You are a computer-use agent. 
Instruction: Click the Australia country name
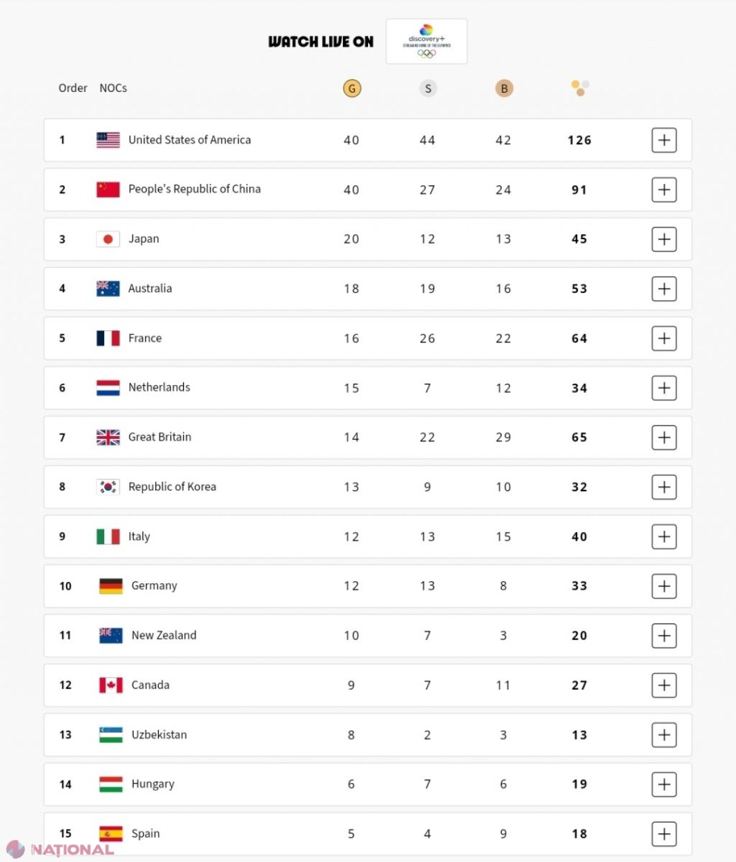click(x=150, y=289)
